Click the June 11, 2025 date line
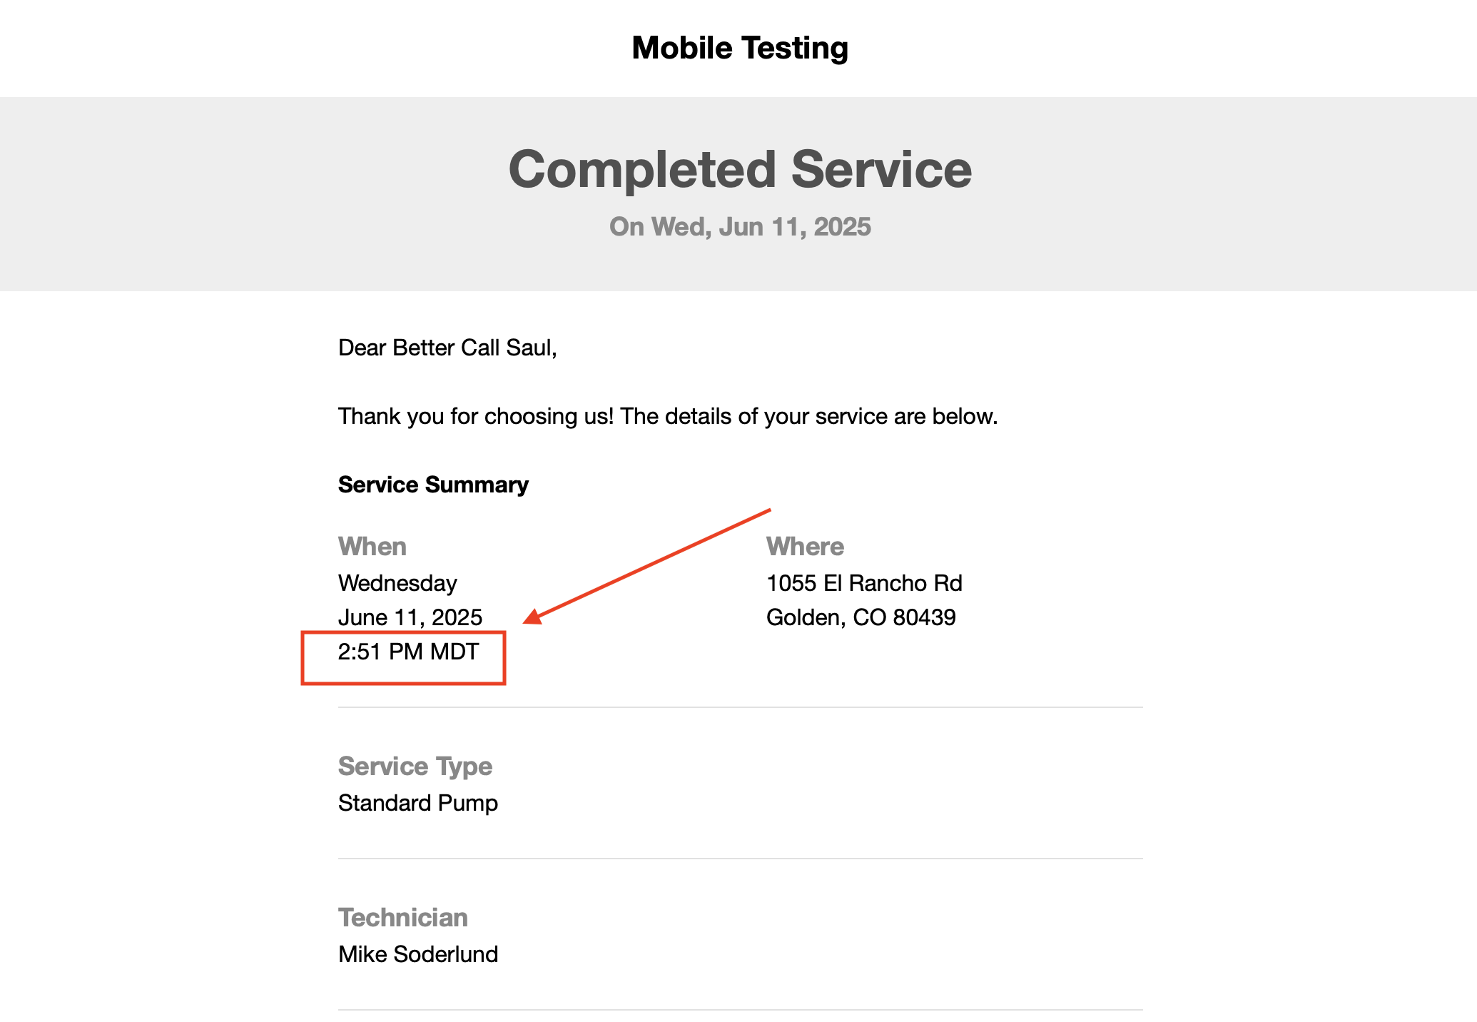 coord(410,617)
